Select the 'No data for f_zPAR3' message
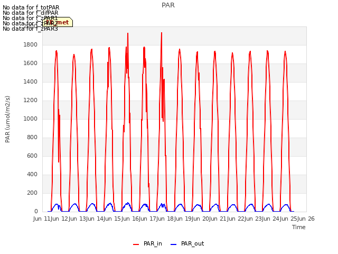Screen dimensions: 338x254 [x=30, y=29]
